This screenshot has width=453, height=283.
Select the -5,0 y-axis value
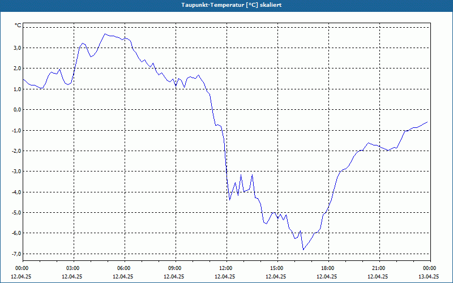17,213
